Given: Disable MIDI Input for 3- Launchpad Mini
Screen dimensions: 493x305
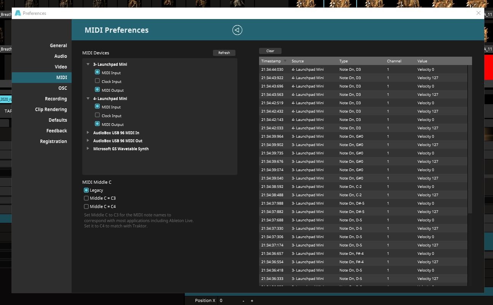Looking at the screenshot, I should (x=97, y=72).
